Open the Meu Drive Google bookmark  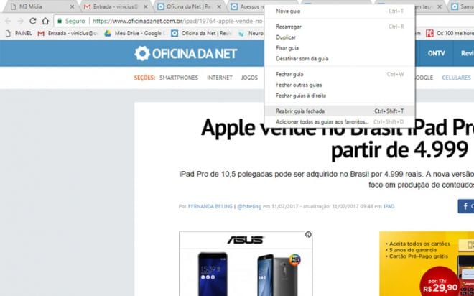click(135, 33)
